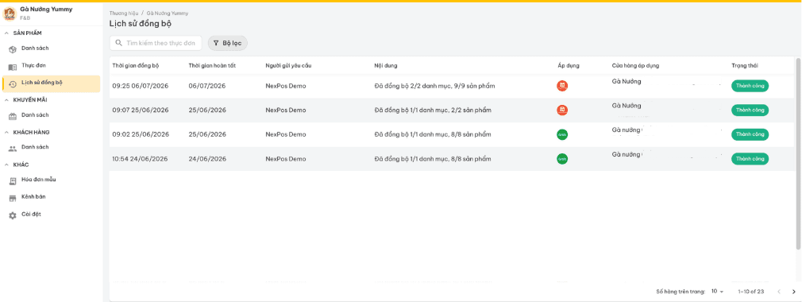Click the search magnifier icon
The width and height of the screenshot is (802, 302).
(x=118, y=43)
